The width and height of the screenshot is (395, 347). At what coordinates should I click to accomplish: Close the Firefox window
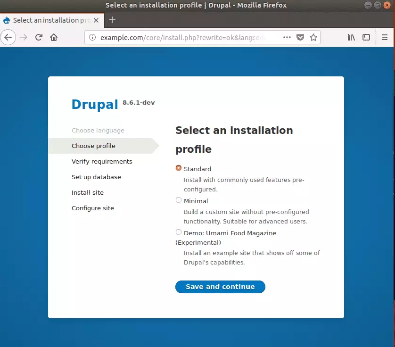tap(387, 5)
